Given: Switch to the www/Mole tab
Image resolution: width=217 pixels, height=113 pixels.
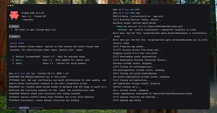Looking at the screenshot, I should click(12, 108).
